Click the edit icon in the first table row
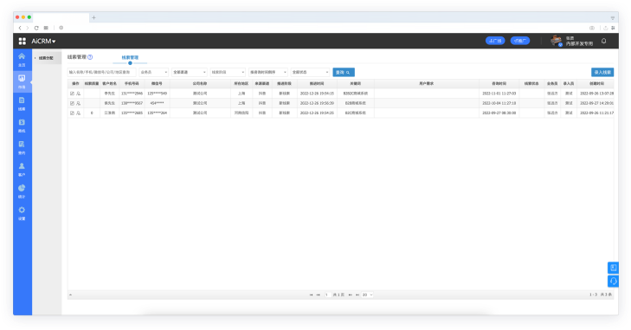Screen dimensions: 631x330 [x=72, y=94]
